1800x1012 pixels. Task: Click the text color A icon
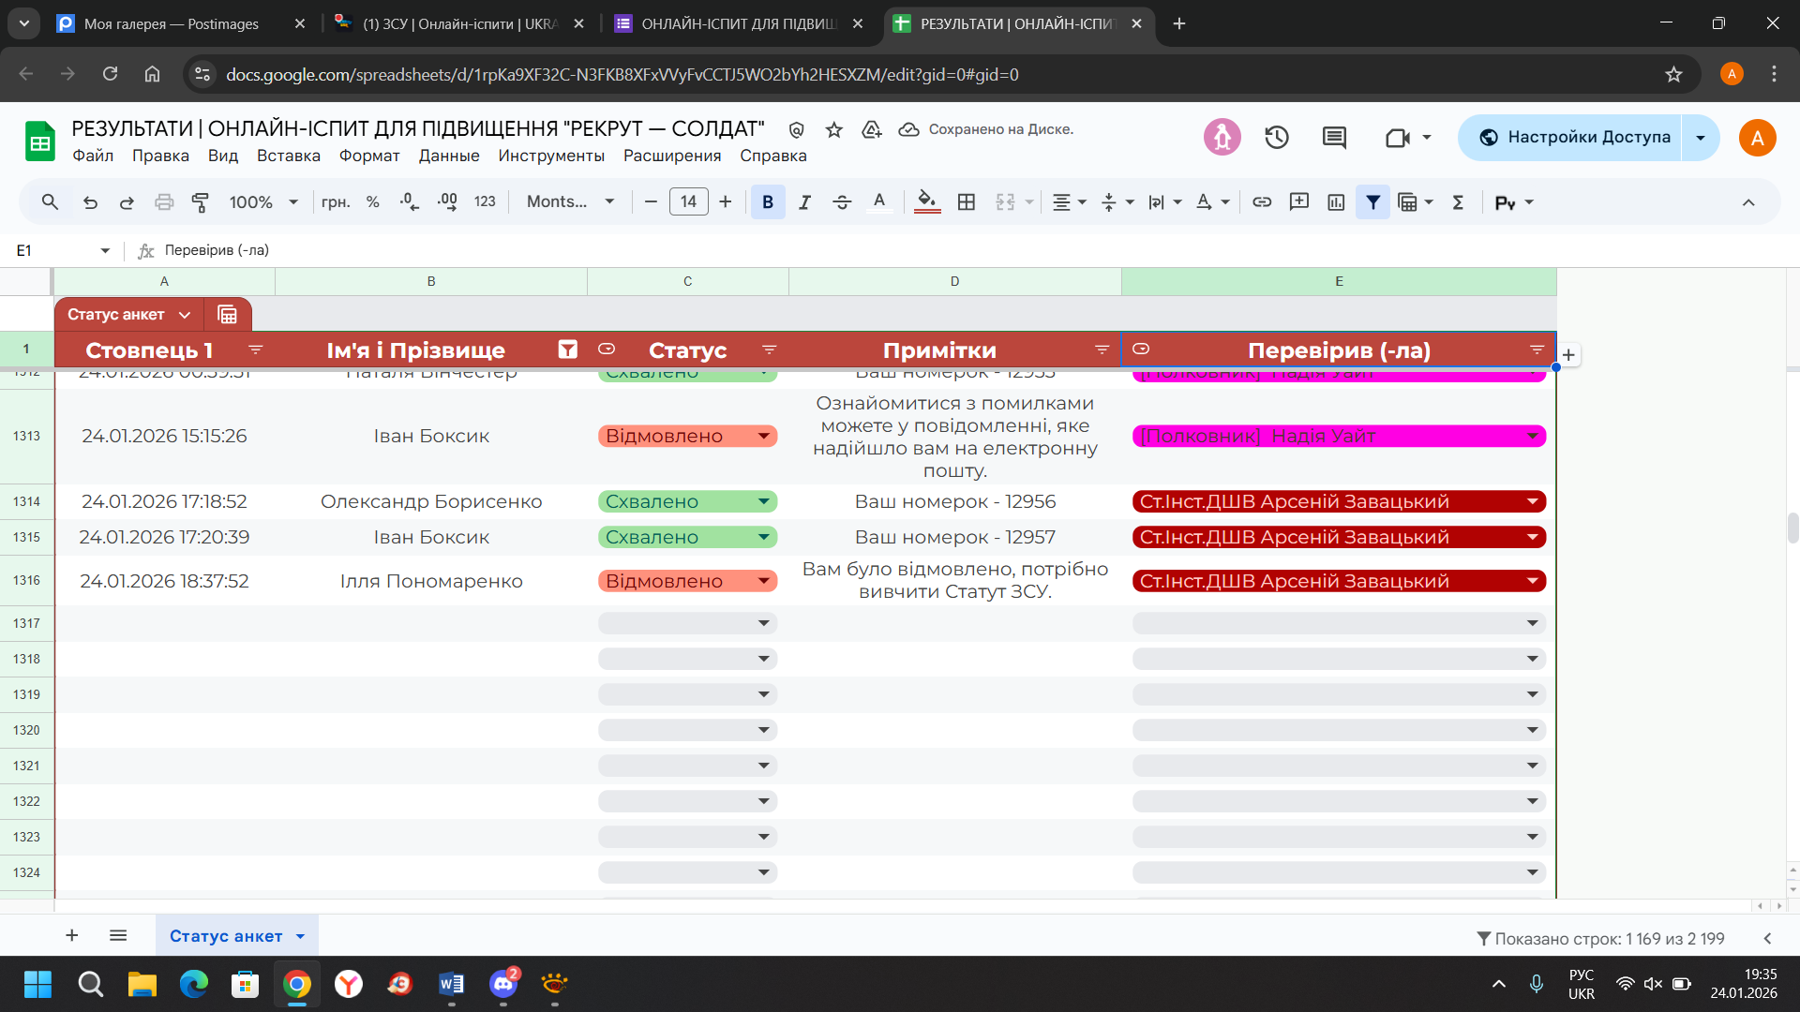click(x=878, y=202)
